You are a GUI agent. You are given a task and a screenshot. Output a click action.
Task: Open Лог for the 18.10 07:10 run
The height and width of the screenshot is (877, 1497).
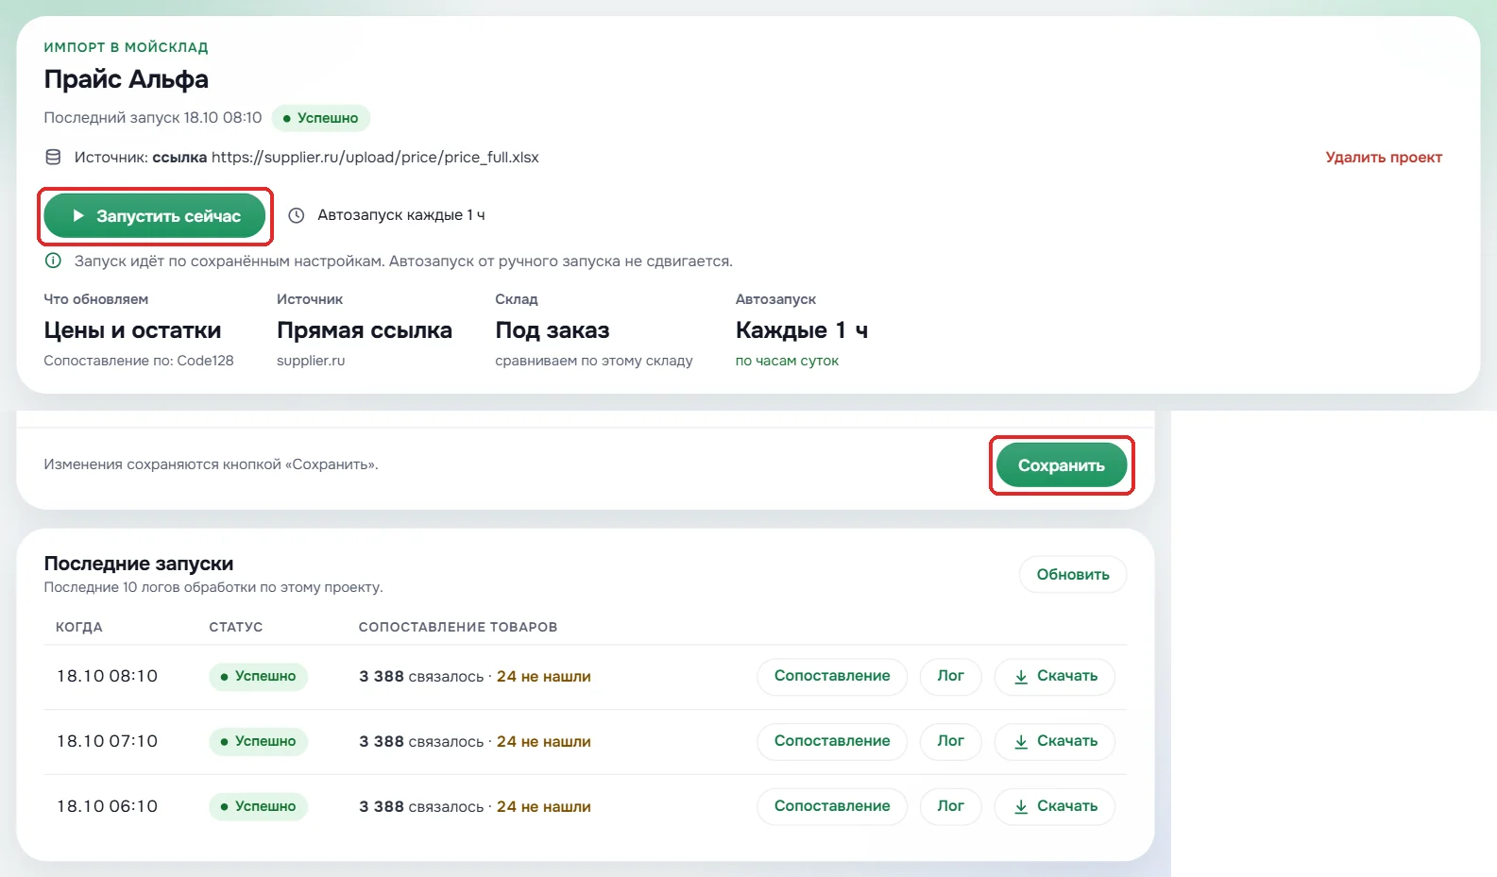pos(950,741)
